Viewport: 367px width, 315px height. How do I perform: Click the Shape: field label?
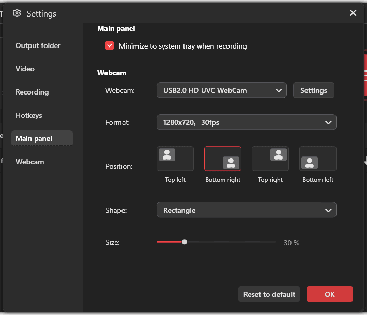point(116,210)
